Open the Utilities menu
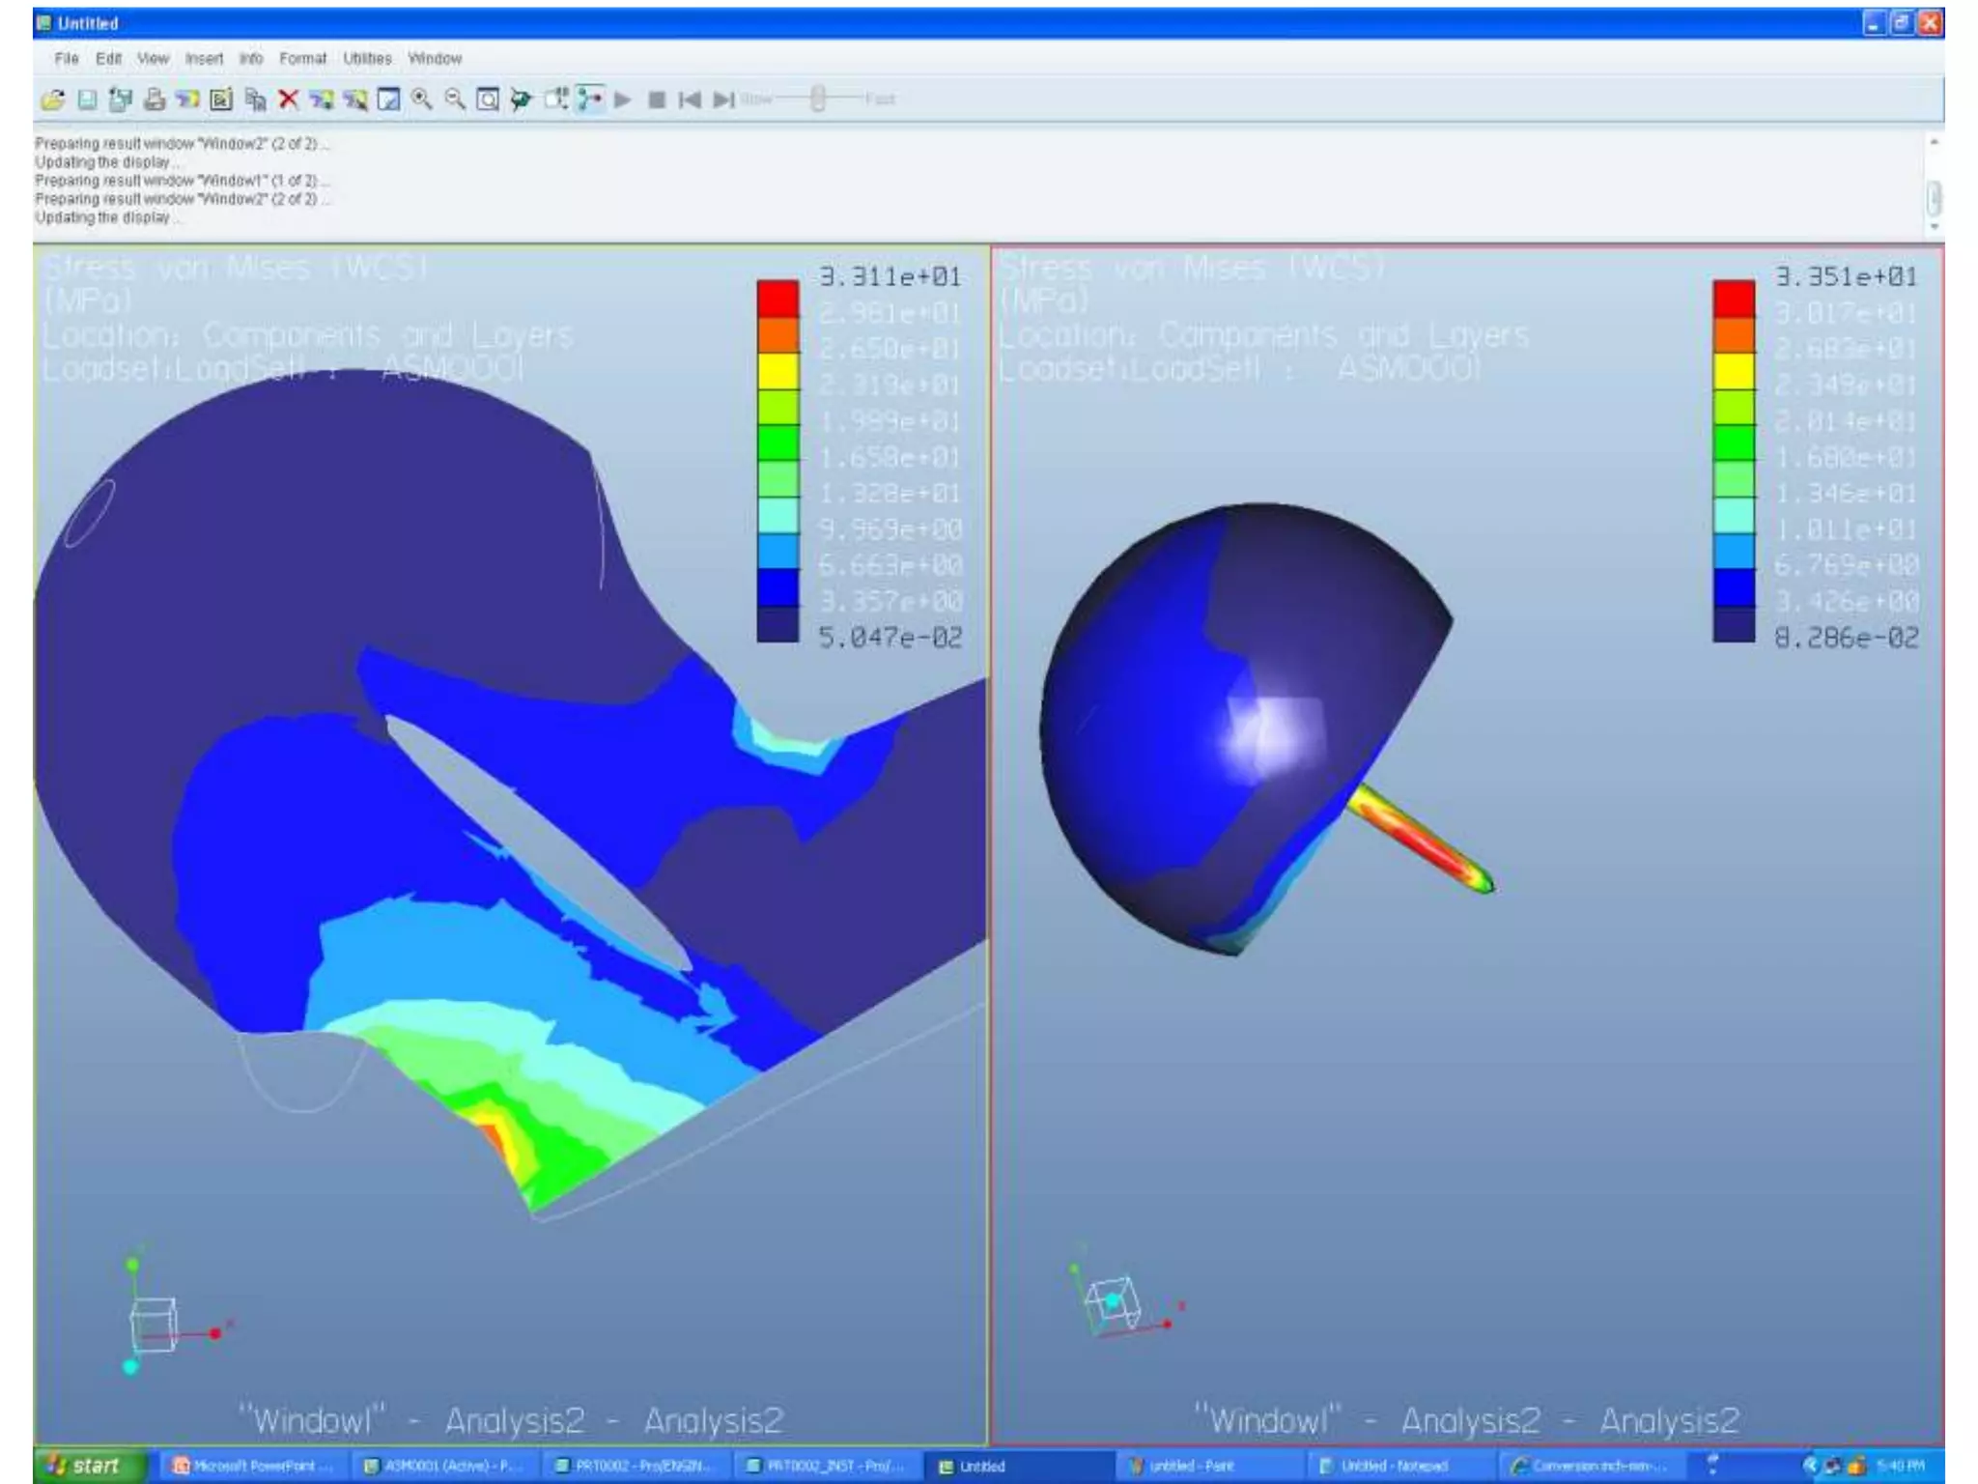Image resolution: width=1978 pixels, height=1484 pixels. [x=367, y=59]
